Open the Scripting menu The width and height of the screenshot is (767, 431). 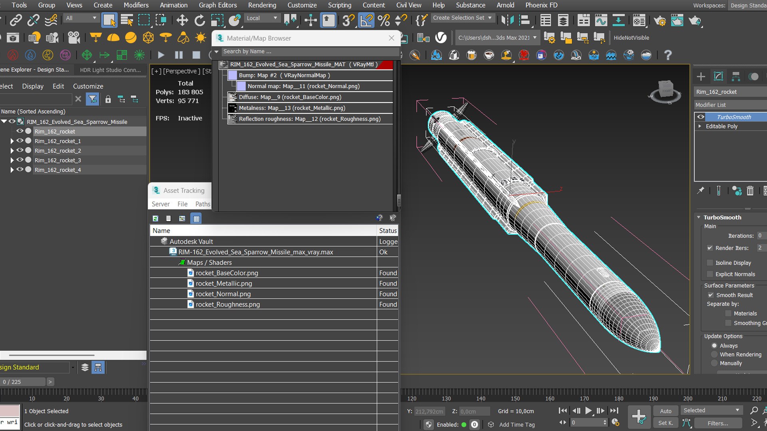coord(339,5)
